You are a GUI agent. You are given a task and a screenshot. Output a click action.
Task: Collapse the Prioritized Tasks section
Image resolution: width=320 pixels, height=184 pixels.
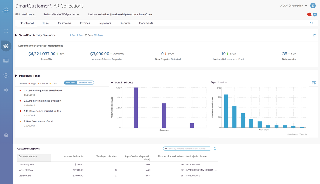(x=16, y=76)
